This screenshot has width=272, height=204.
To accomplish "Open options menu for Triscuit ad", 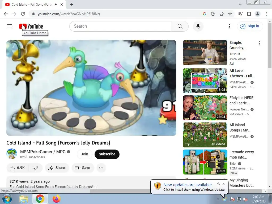I will [x=259, y=43].
